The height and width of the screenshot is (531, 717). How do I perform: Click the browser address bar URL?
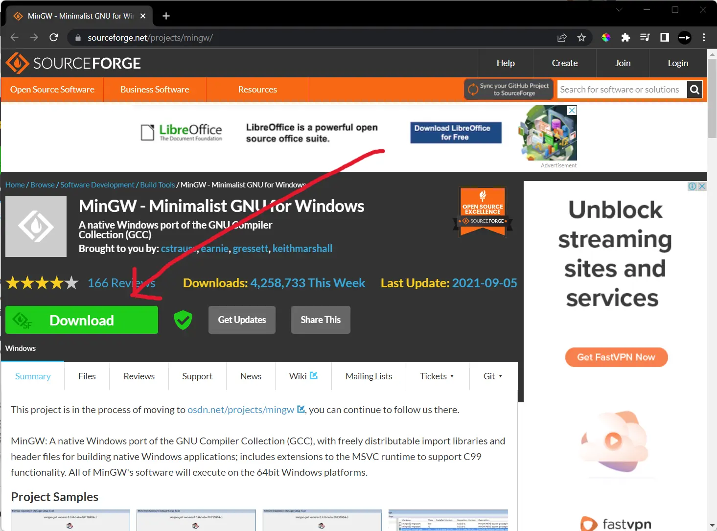click(x=150, y=38)
